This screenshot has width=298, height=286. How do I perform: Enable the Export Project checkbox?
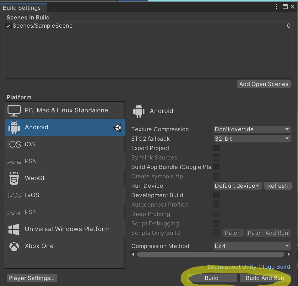216,148
